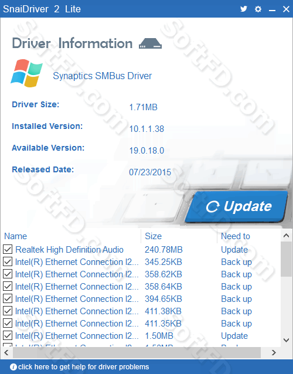Toggle checkbox for the 358.62KB Ethernet driver
The width and height of the screenshot is (293, 374).
[8, 274]
